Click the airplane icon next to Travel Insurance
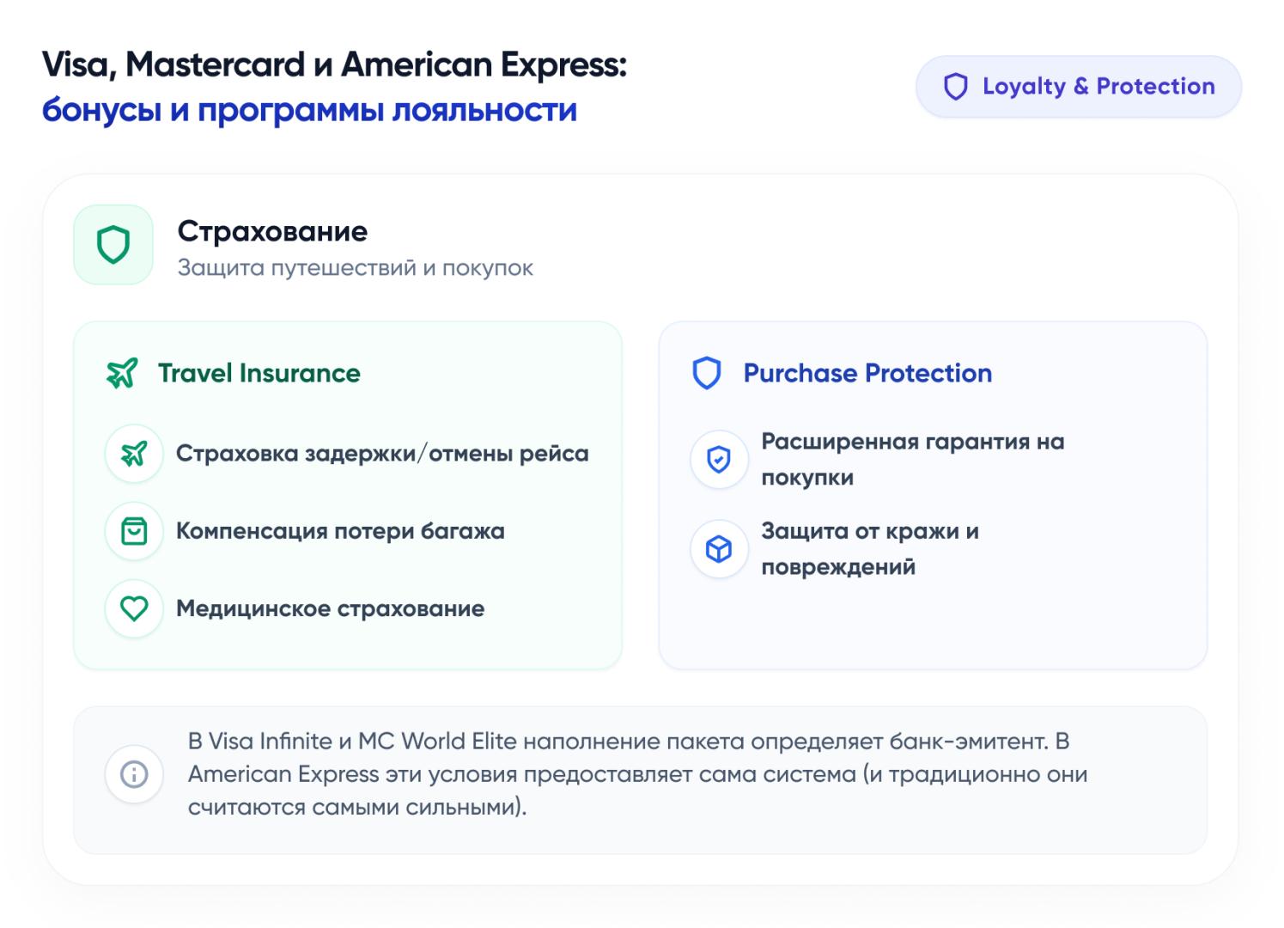This screenshot has height=928, width=1284. click(122, 374)
